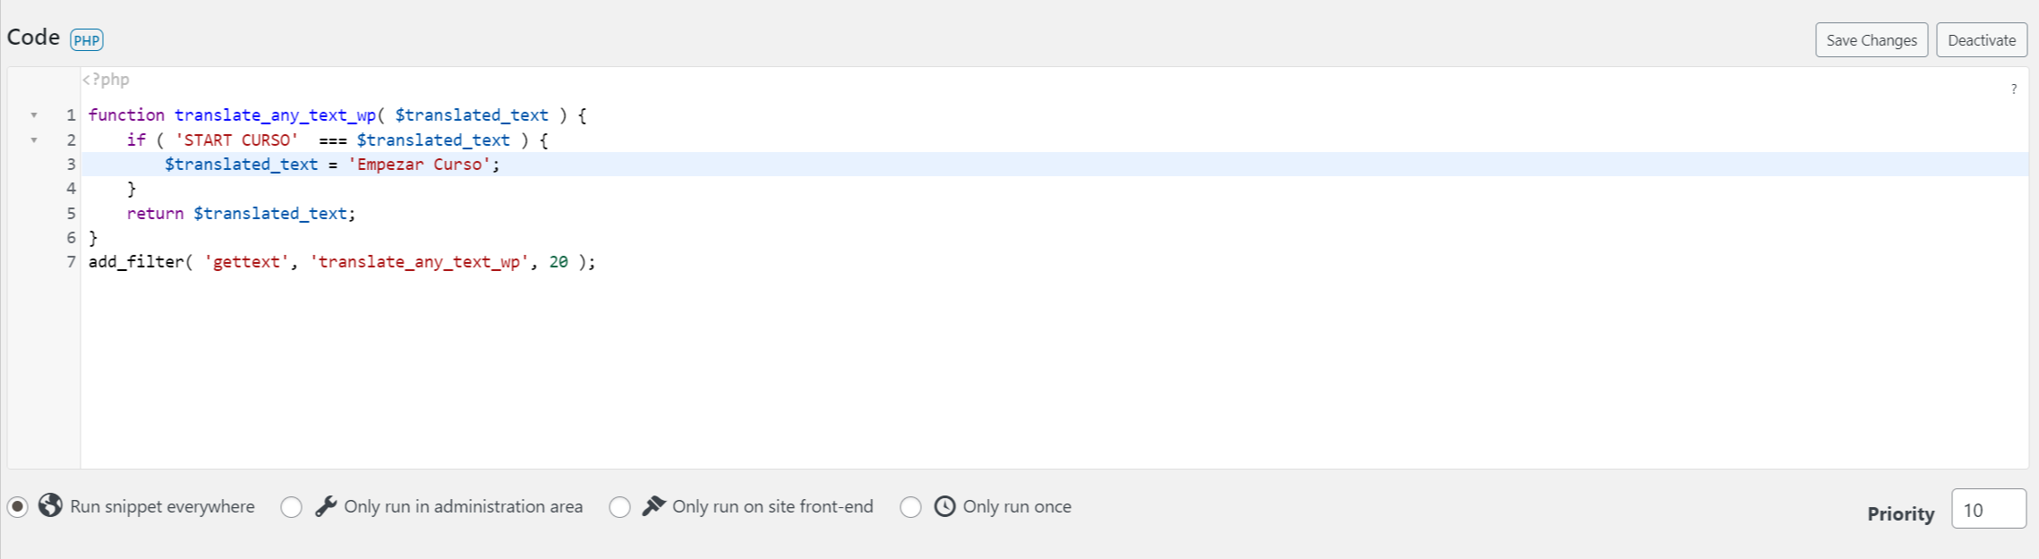The image size is (2039, 559).
Task: Click into the Priority number field
Action: point(1989,509)
